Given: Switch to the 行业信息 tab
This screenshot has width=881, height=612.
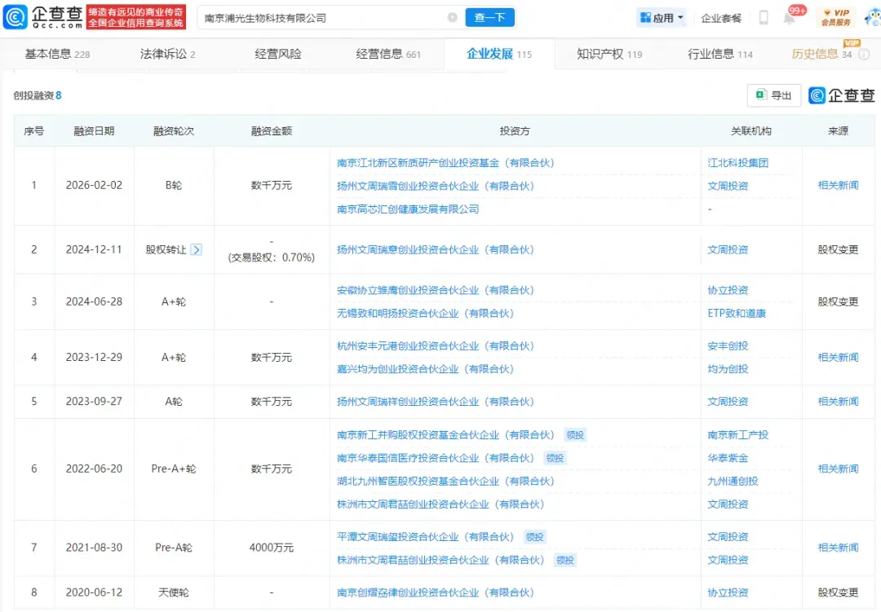Looking at the screenshot, I should pyautogui.click(x=720, y=55).
